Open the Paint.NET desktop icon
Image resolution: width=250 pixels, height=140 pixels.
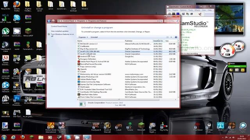point(5,126)
